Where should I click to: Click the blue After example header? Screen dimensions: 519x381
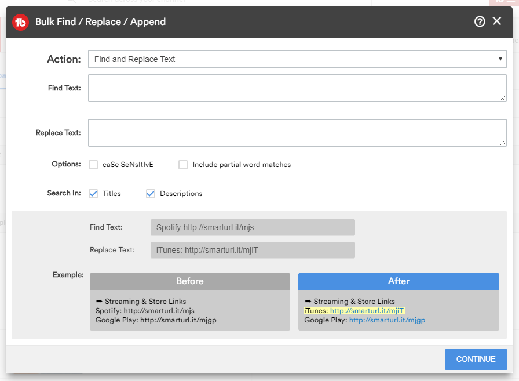(399, 281)
